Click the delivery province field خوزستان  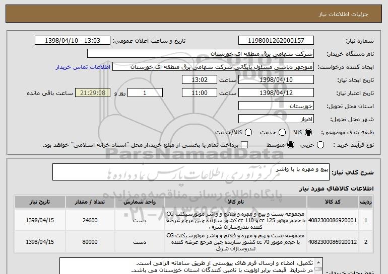click(276, 106)
